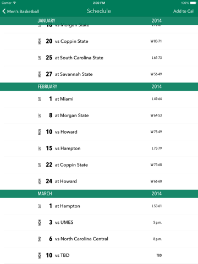The image size is (198, 264).
Task: Tap the Wi-Fi icon beside Carrier
Action: click(x=14, y=3)
